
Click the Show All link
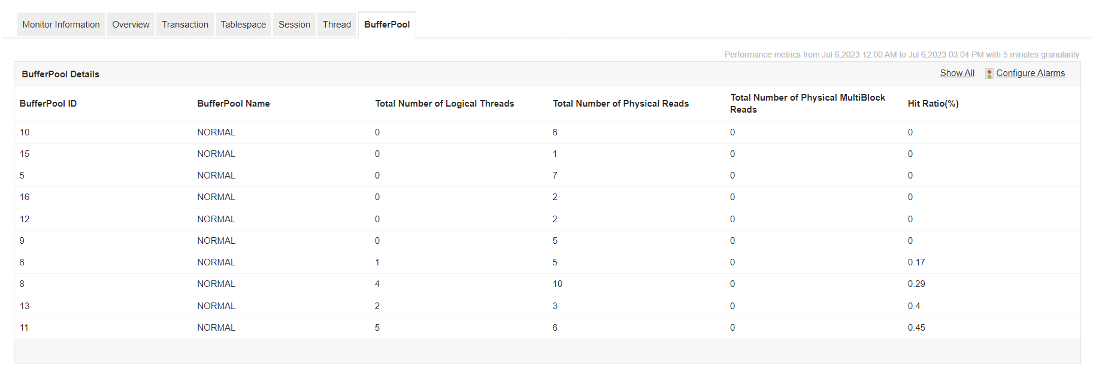956,73
